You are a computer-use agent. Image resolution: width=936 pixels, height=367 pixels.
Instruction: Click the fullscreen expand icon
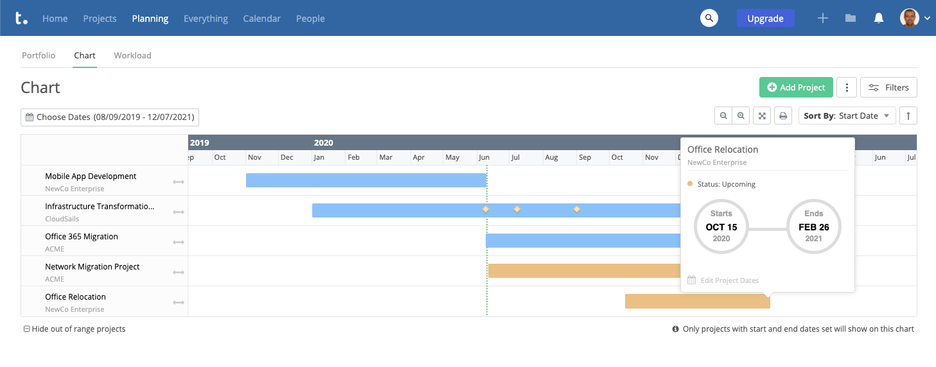coord(762,116)
